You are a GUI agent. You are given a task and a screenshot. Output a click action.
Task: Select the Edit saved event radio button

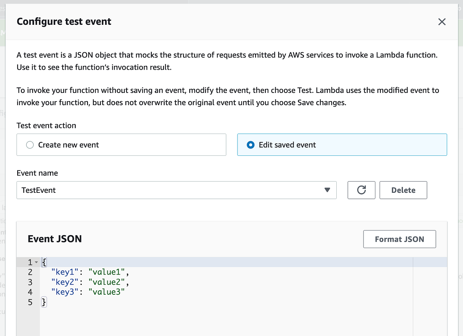click(x=251, y=145)
